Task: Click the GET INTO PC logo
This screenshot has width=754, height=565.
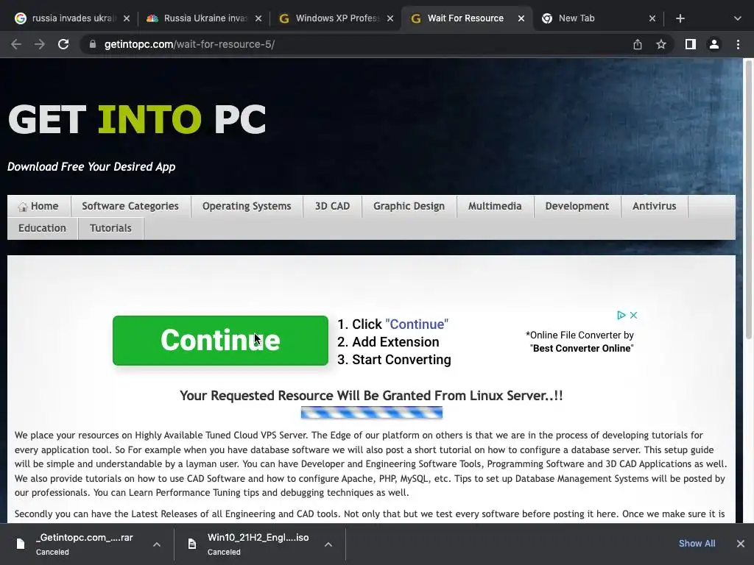Action: 137,119
